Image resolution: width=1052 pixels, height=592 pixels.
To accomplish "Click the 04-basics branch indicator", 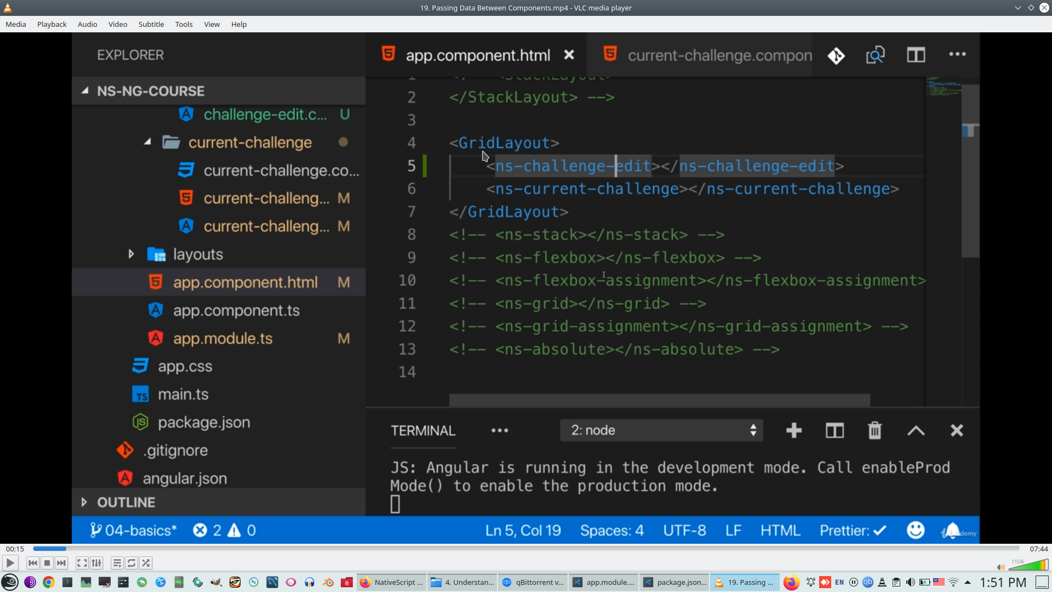I will pos(133,530).
